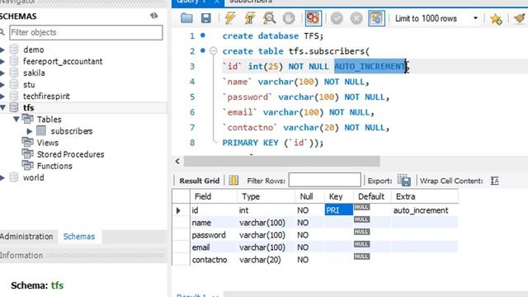Select the password field cell
This screenshot has width=528, height=297.
[x=214, y=235]
